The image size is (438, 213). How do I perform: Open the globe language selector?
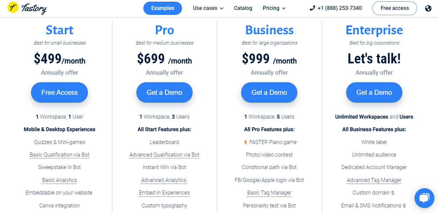coord(428,8)
